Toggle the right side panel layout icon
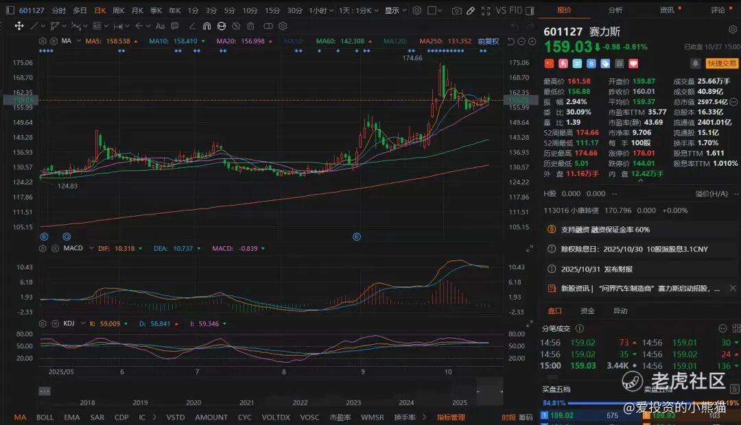Image resolution: width=741 pixels, height=425 pixels. (x=530, y=10)
